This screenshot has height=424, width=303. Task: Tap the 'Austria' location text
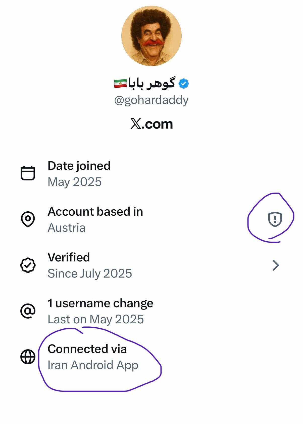pyautogui.click(x=67, y=228)
